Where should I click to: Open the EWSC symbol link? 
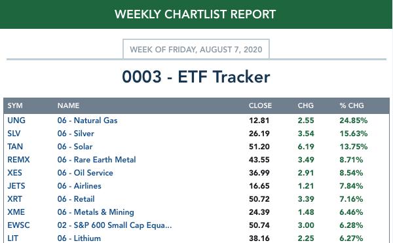18,225
